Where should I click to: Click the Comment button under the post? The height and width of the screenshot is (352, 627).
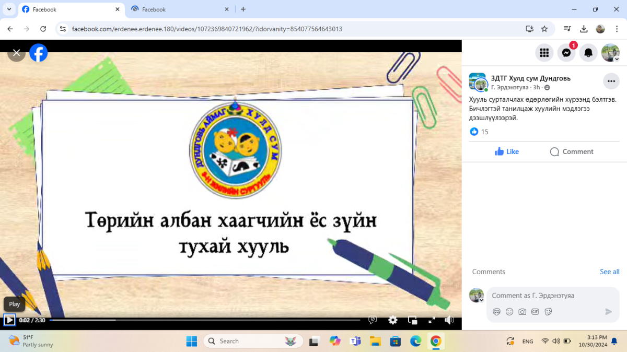click(x=572, y=151)
